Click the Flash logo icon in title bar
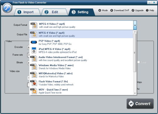 pyautogui.click(x=7, y=8)
